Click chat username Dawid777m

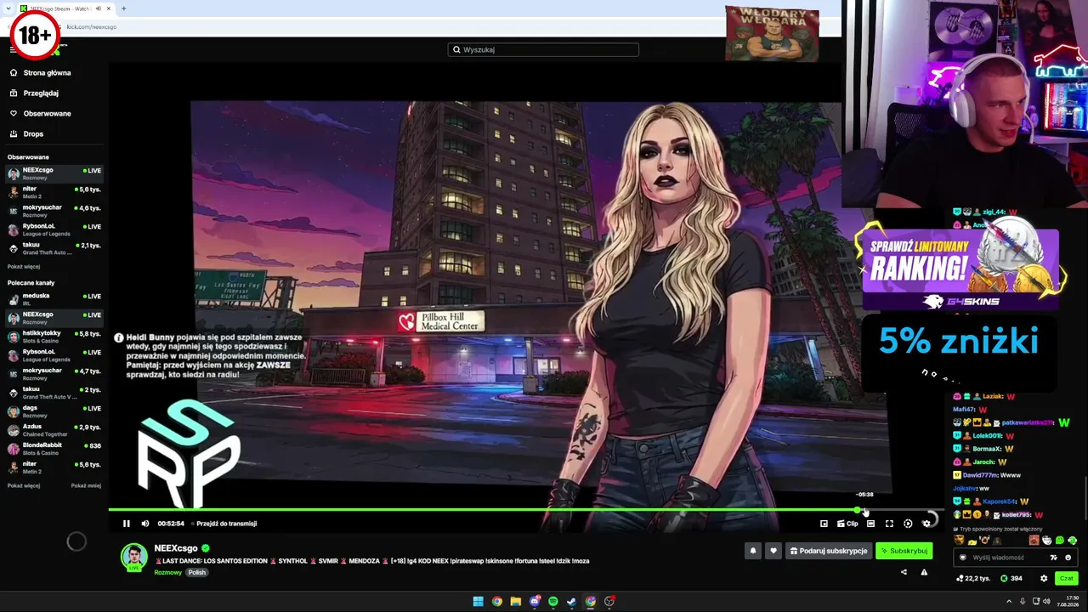pyautogui.click(x=980, y=475)
